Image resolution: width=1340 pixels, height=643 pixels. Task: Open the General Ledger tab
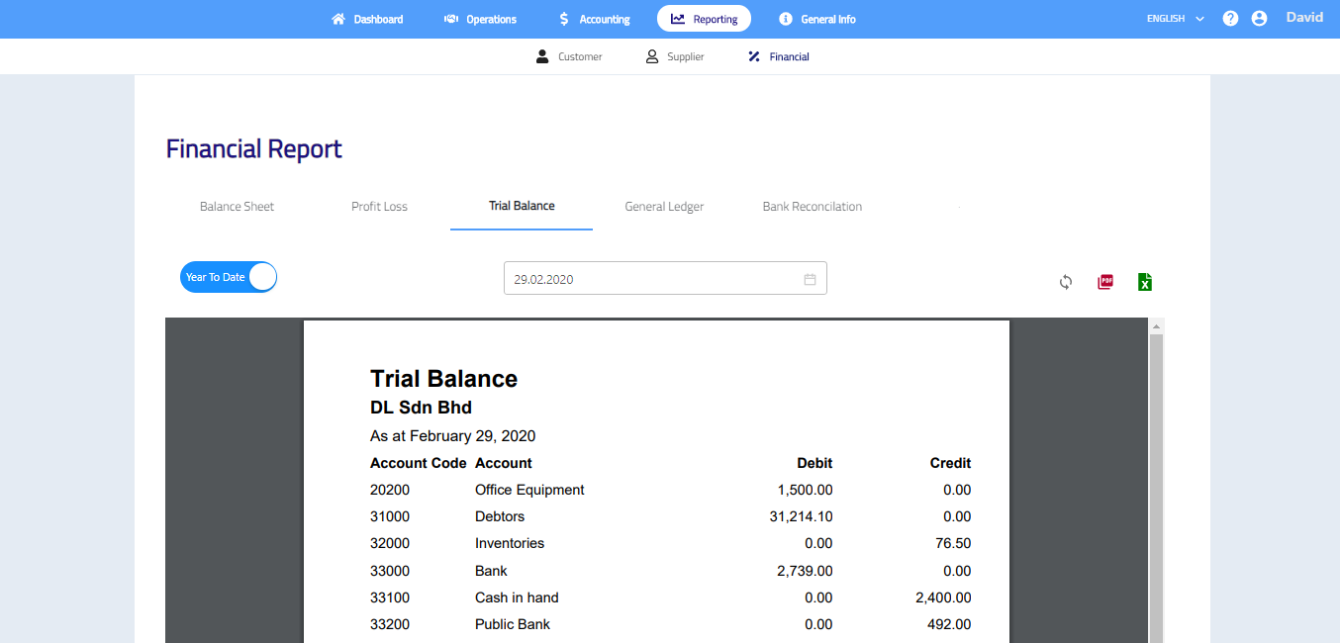pyautogui.click(x=664, y=207)
